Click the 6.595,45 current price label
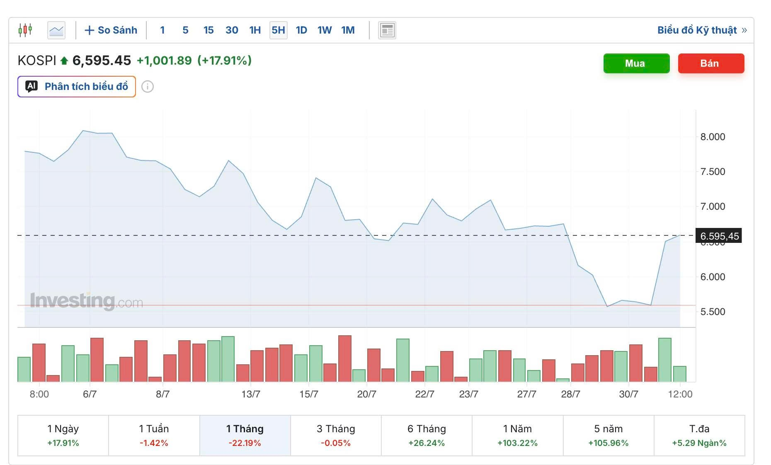This screenshot has height=465, width=771. 719,236
